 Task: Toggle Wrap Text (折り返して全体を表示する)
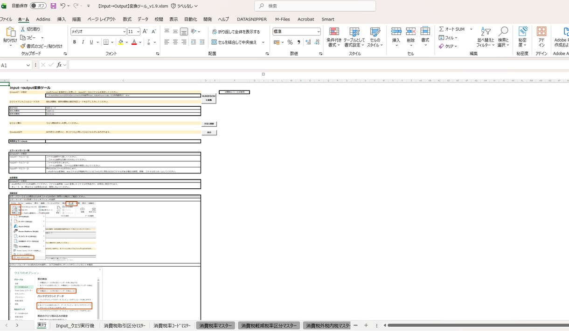click(236, 32)
